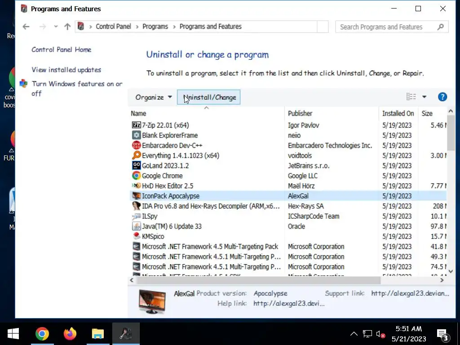Open the help question mark icon

click(442, 97)
